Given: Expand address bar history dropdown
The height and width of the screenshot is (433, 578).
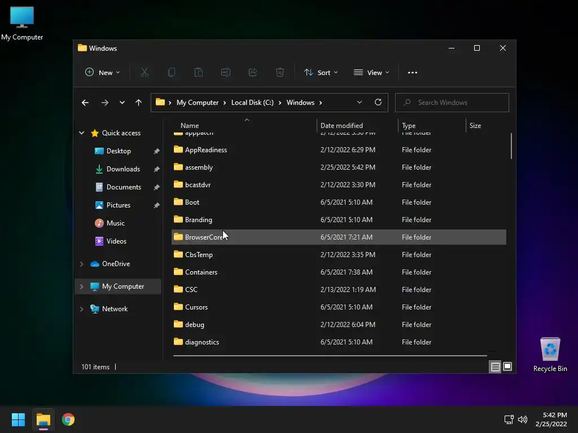Looking at the screenshot, I should pos(360,103).
